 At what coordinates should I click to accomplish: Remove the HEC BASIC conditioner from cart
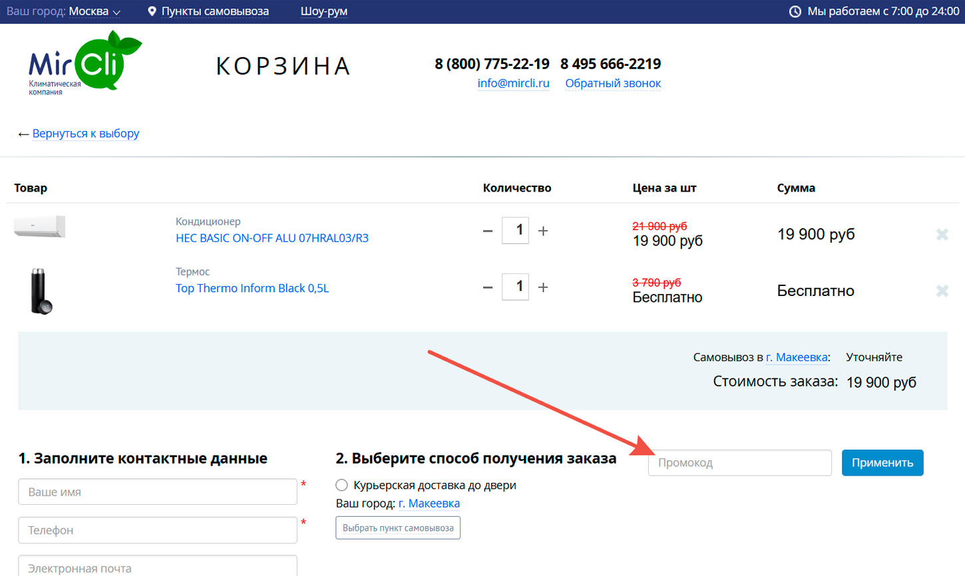[x=942, y=234]
